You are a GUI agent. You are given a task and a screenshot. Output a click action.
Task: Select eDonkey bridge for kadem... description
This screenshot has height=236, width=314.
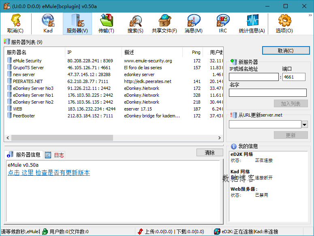point(152,116)
